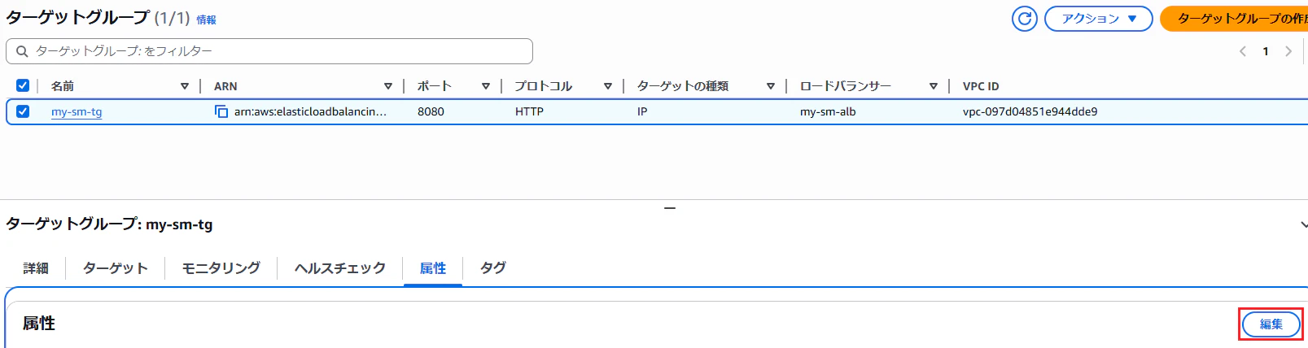This screenshot has width=1308, height=348.
Task: Open the 情報 info link
Action: pos(207,20)
